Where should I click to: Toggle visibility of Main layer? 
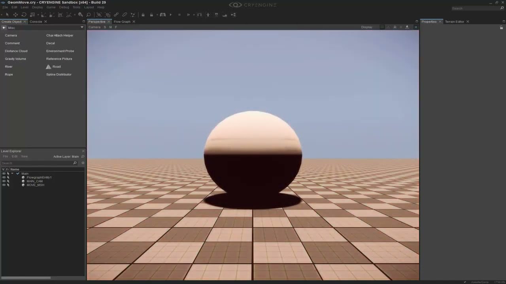(4, 174)
